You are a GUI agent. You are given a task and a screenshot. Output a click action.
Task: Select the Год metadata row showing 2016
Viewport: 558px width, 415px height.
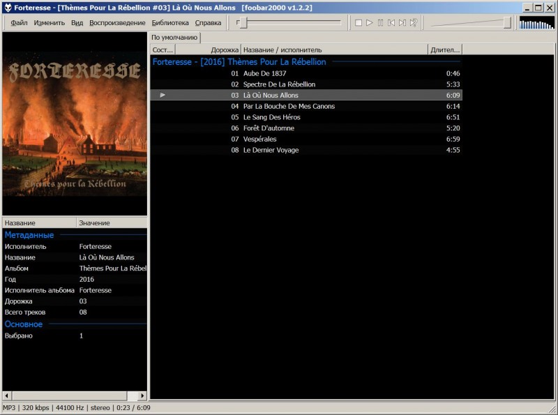pos(75,280)
